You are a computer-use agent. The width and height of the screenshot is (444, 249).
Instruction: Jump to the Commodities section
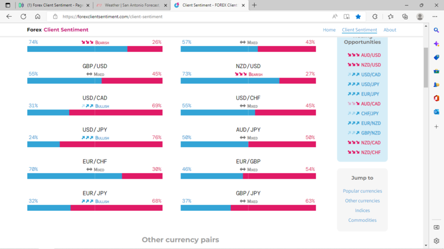point(362,220)
